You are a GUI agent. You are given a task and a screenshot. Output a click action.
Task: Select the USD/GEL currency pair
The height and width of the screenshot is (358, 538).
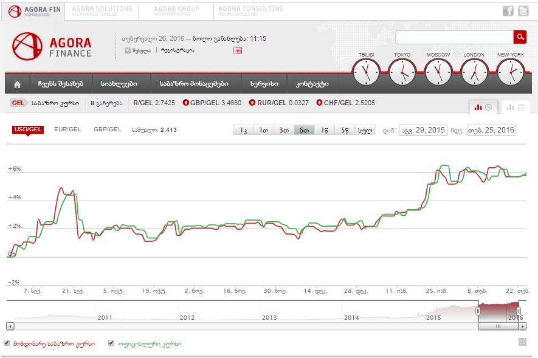pos(28,129)
